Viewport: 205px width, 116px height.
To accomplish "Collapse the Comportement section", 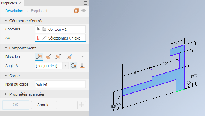I will (x=6, y=48).
